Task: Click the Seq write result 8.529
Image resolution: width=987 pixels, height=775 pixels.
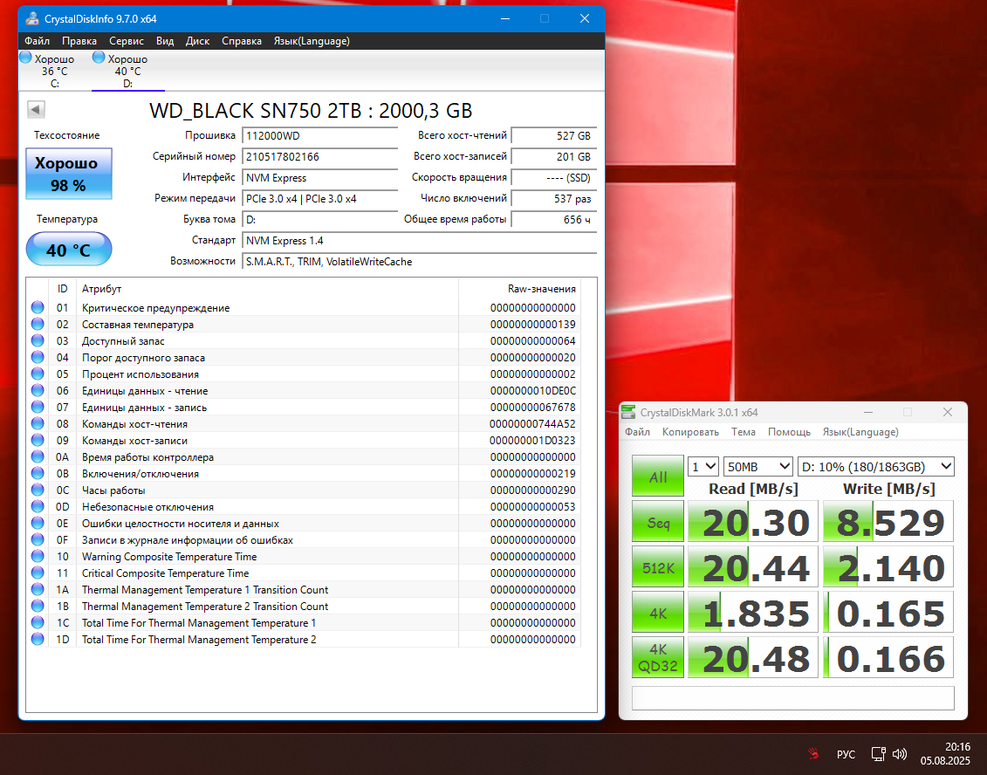Action: click(x=888, y=521)
